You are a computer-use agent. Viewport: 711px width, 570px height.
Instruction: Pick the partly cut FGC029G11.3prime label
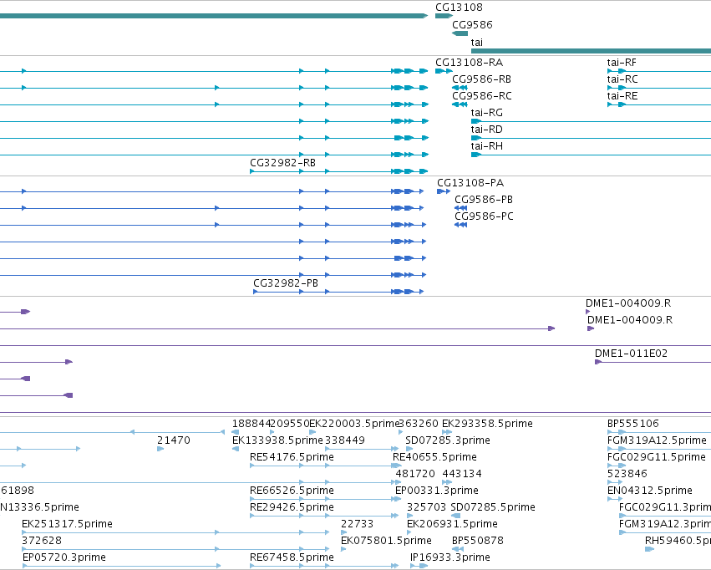click(665, 507)
